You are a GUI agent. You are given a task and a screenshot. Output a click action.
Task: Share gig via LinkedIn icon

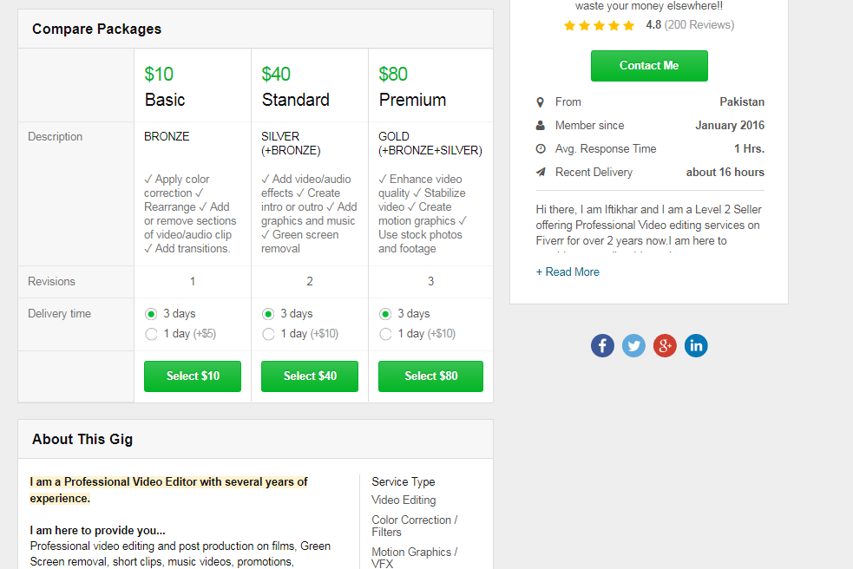pos(696,346)
